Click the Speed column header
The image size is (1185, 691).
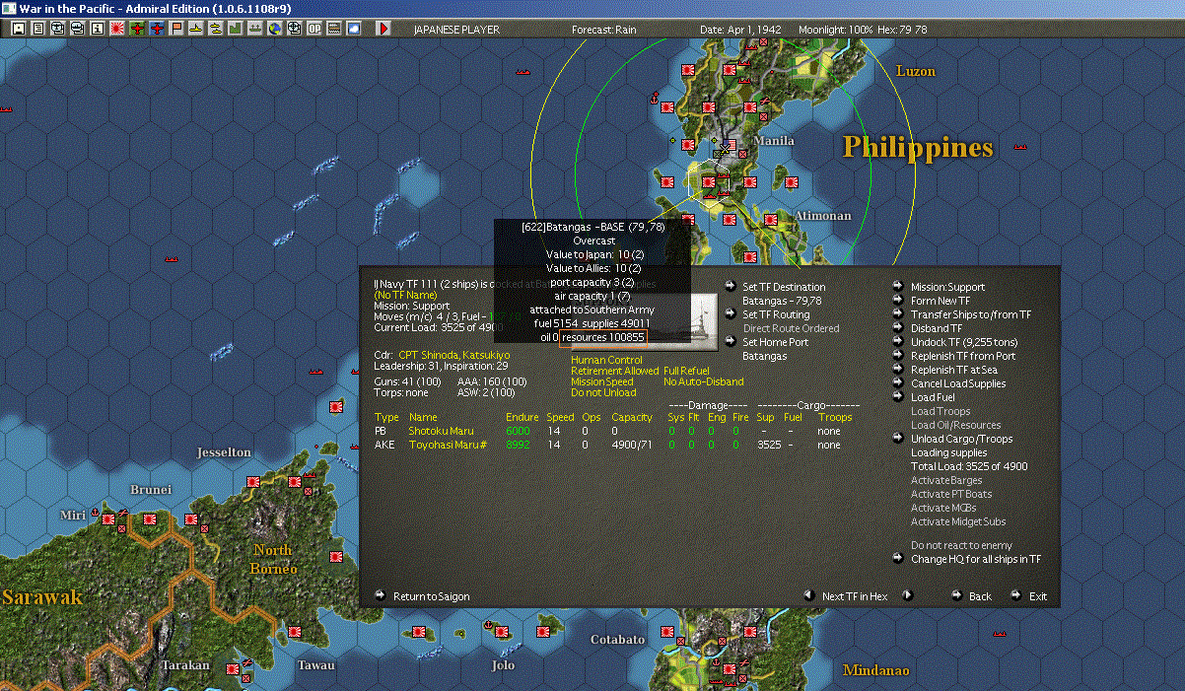560,417
